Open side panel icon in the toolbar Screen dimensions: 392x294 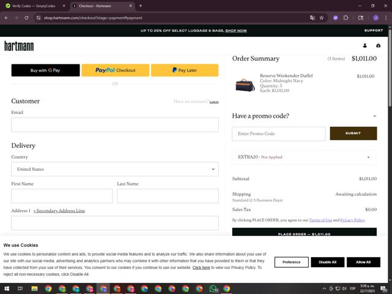click(361, 18)
